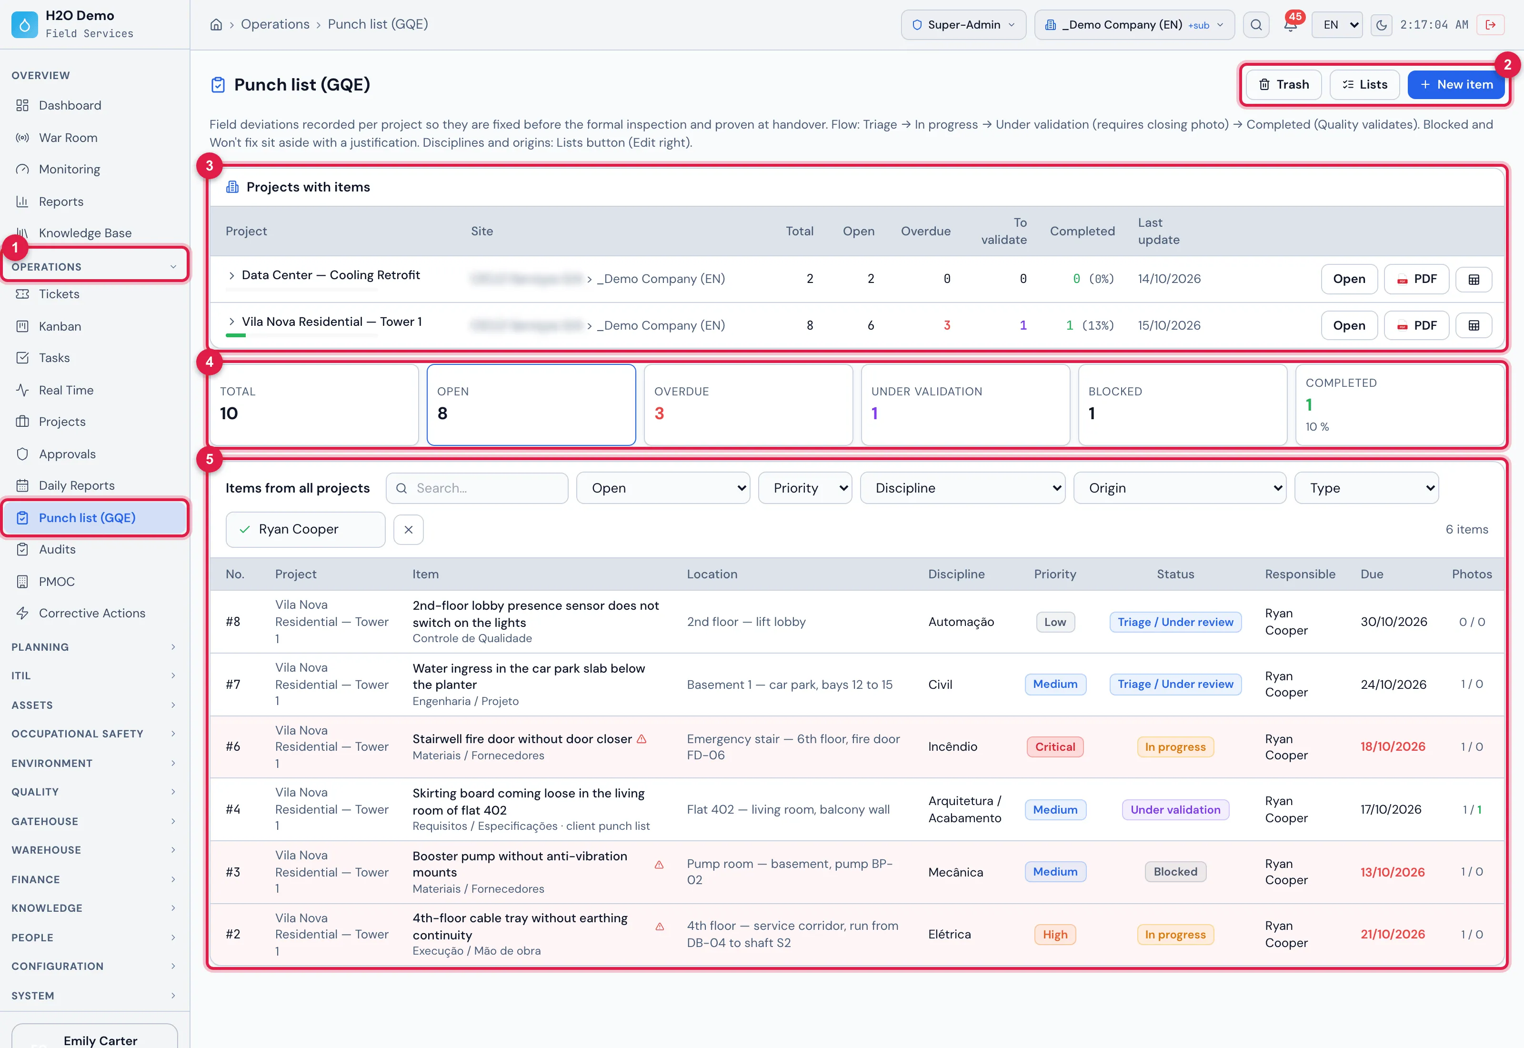The image size is (1524, 1048).
Task: Open the status filter dropdown showing Open
Action: click(x=663, y=488)
